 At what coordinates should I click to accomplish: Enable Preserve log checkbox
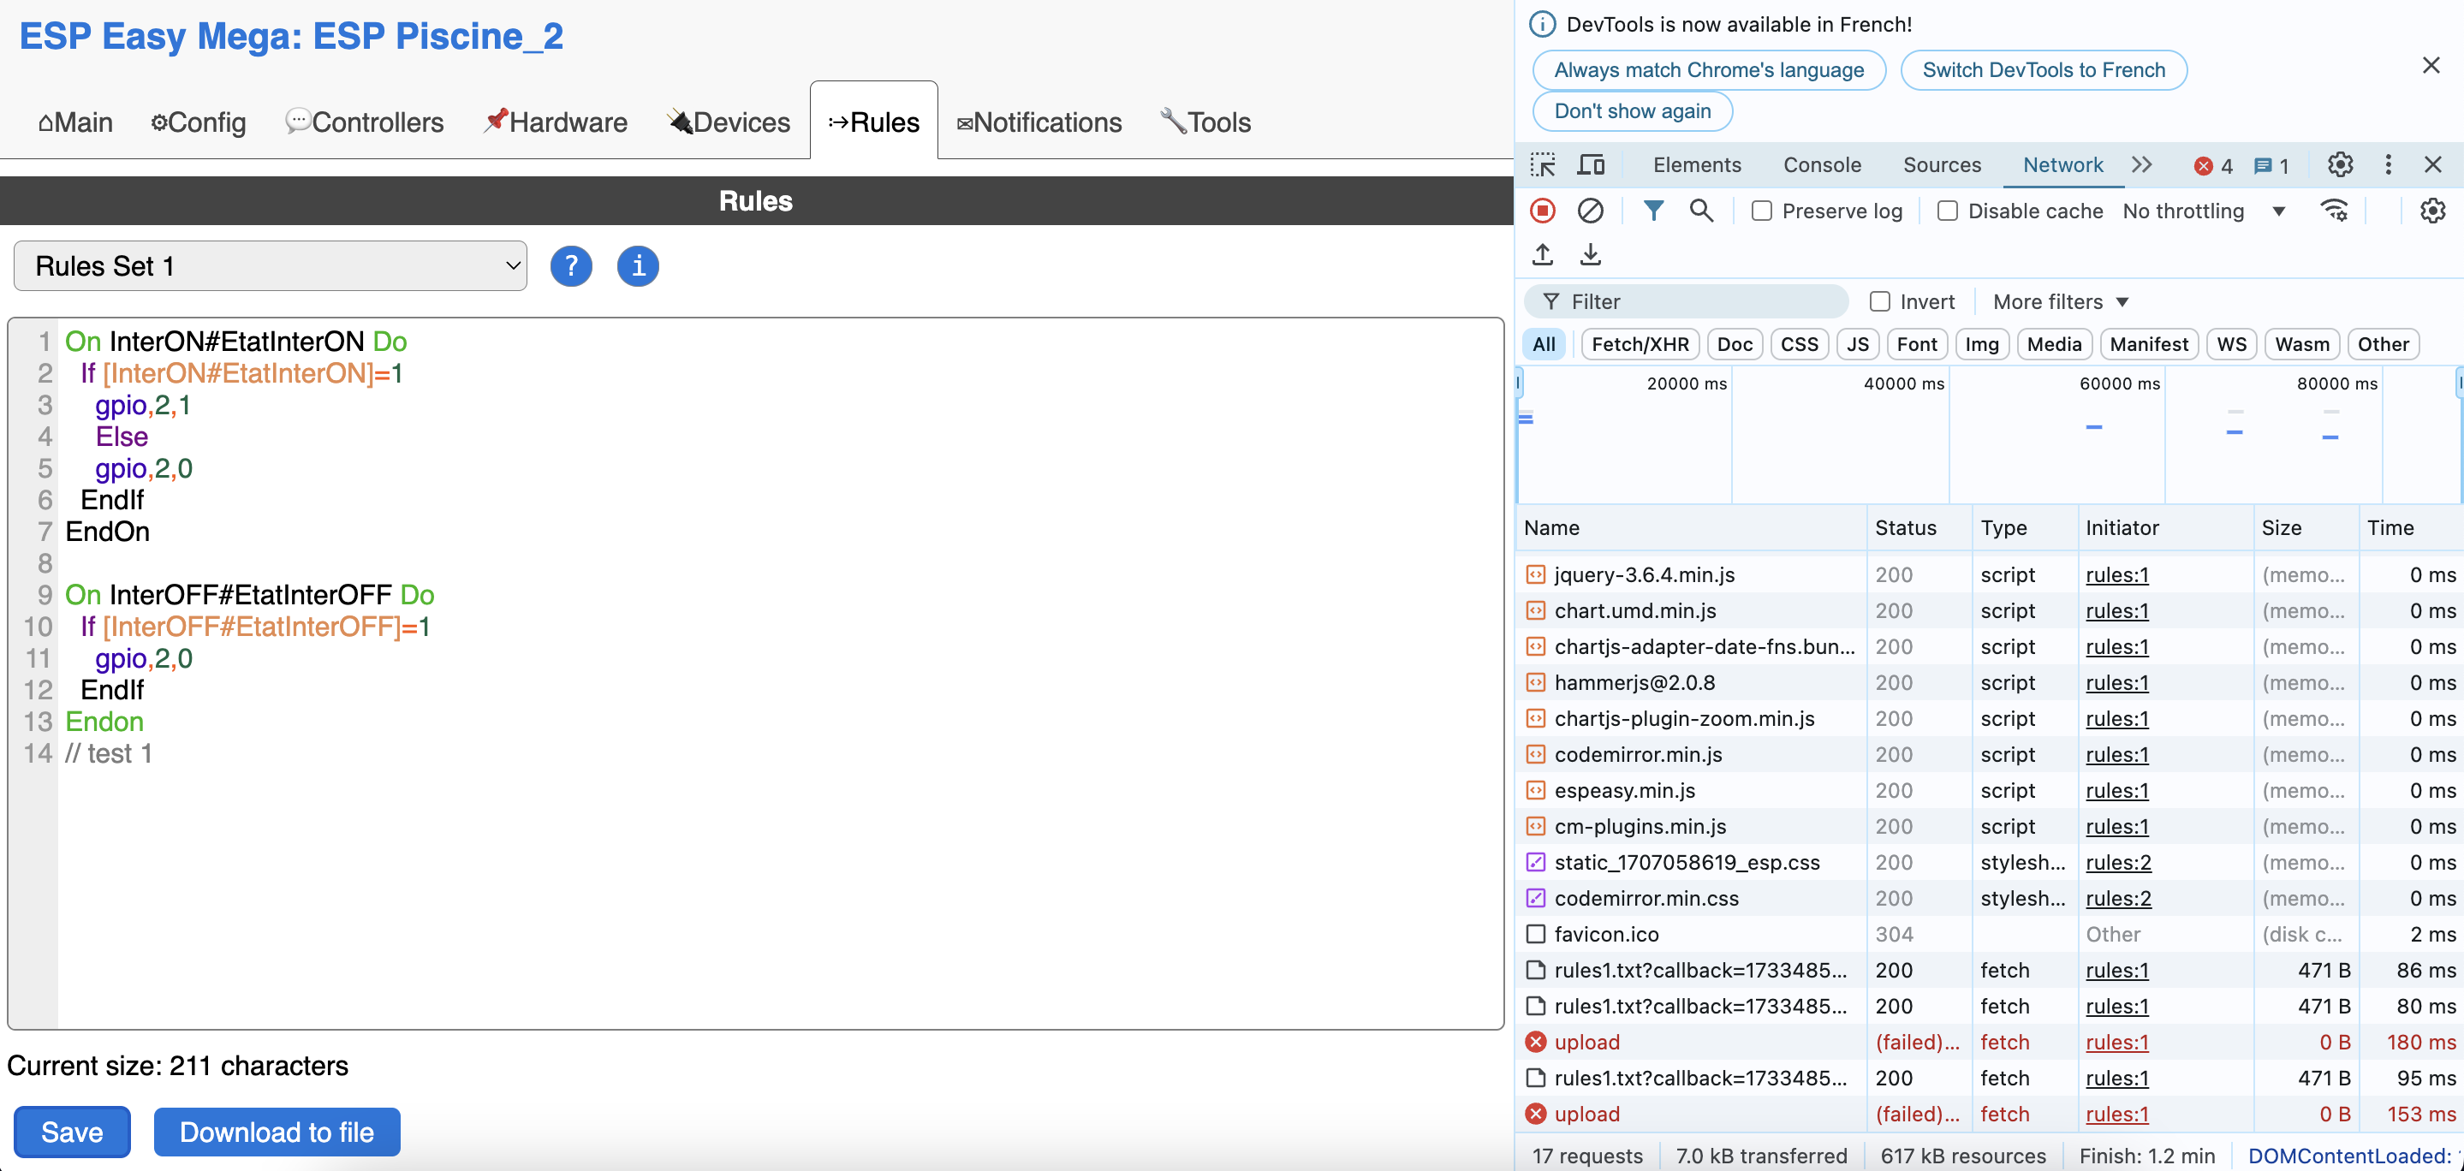1762,211
